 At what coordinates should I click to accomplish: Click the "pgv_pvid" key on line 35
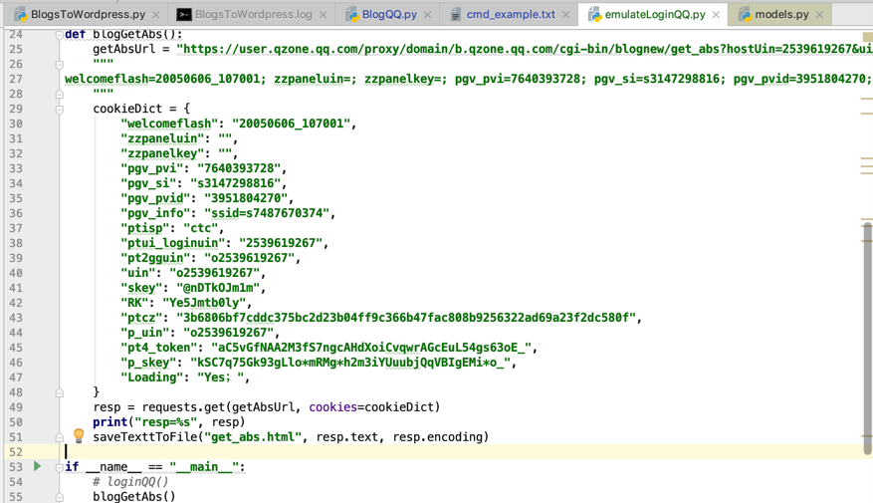coord(155,198)
